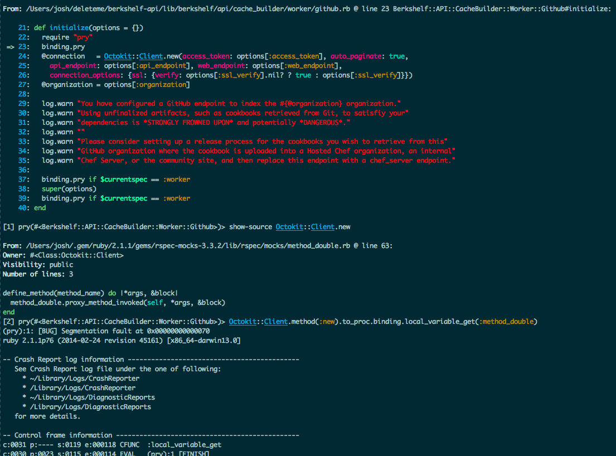Click 'Control frame information' heading
The height and width of the screenshot is (456, 616).
pos(63,435)
